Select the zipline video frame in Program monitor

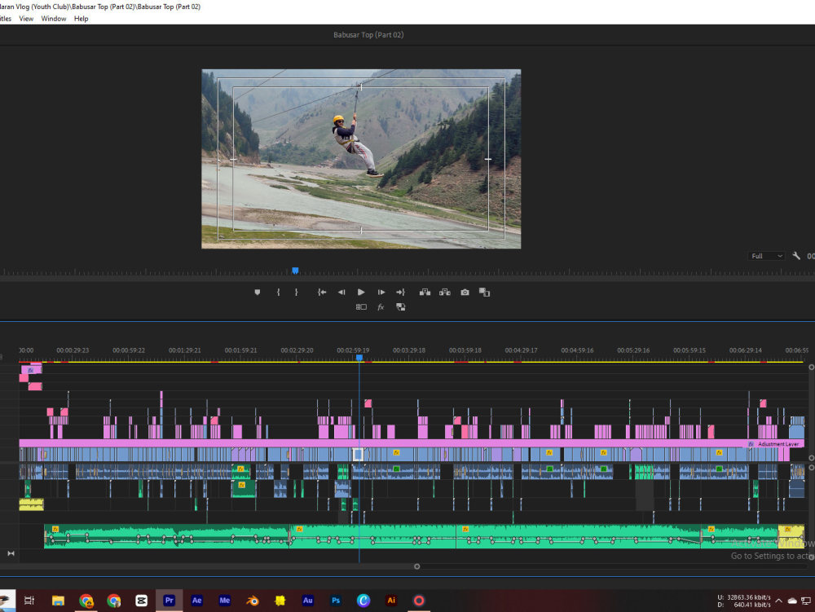[361, 159]
